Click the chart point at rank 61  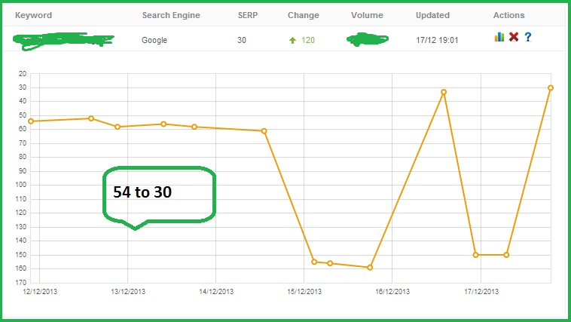pos(264,131)
